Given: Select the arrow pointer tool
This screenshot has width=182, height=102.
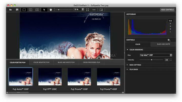Looking at the screenshot, I should [44, 10].
